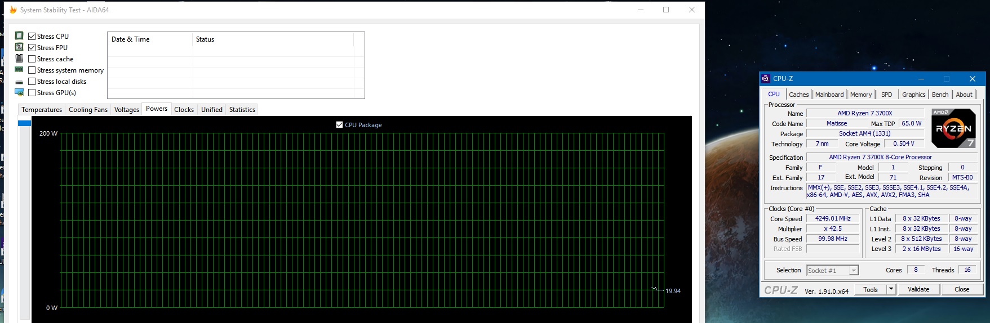Click the Close button in CPU-Z
The height and width of the screenshot is (323, 990).
coord(962,289)
